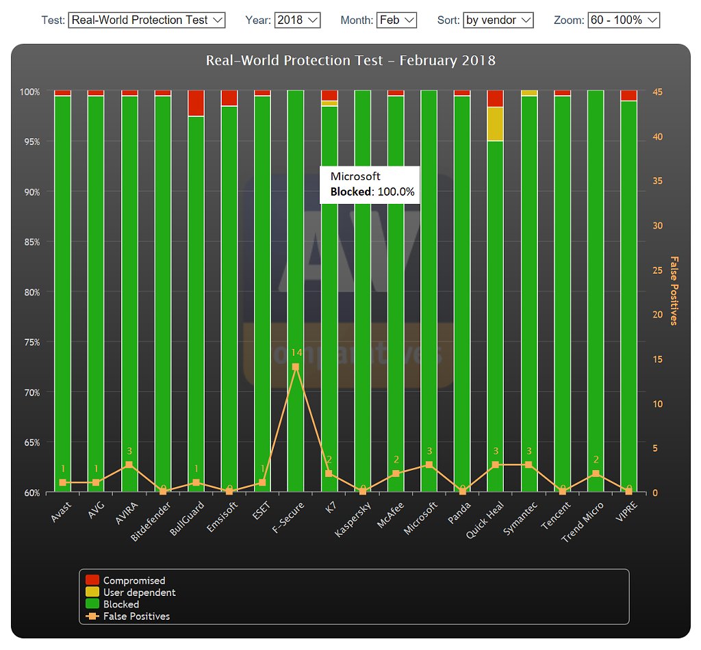The width and height of the screenshot is (701, 650).
Task: Click the Trend Micro vendor label on x-axis
Action: point(583,522)
